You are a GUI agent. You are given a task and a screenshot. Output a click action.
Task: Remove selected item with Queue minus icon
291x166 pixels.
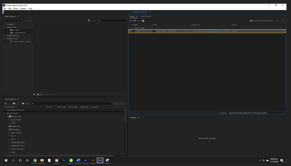pos(139,21)
